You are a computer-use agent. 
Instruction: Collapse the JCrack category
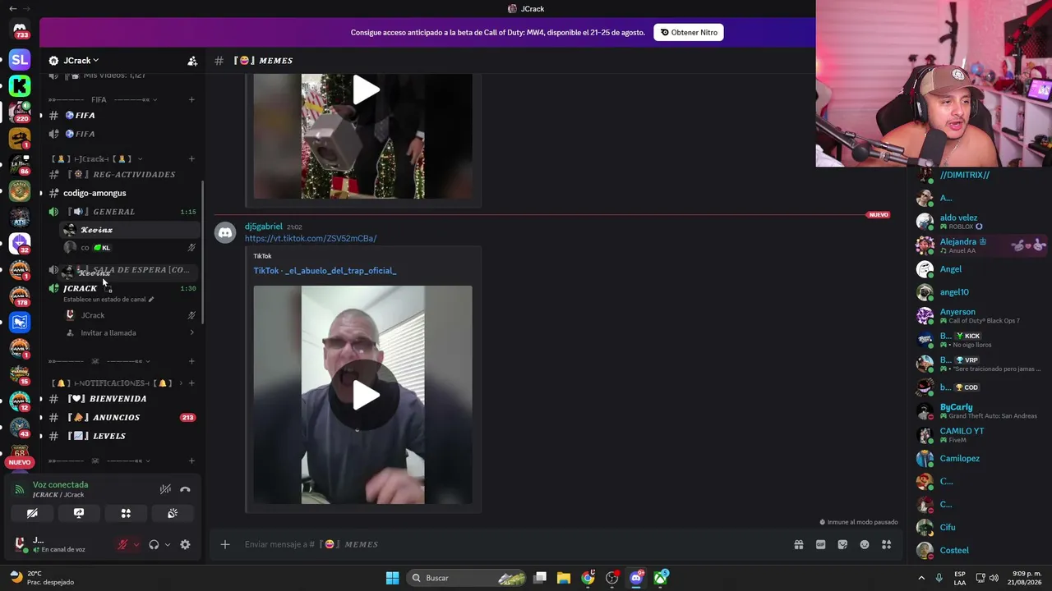pos(97,159)
